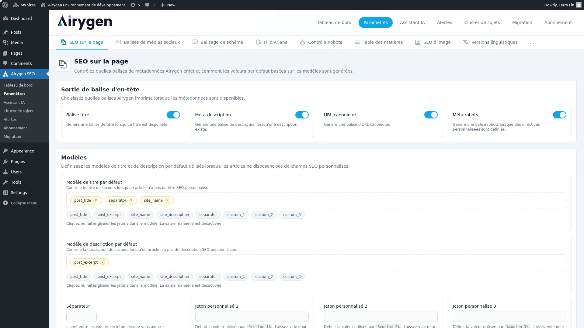The height and width of the screenshot is (328, 584).
Task: Expand the more tabs ellipsis
Action: (532, 43)
